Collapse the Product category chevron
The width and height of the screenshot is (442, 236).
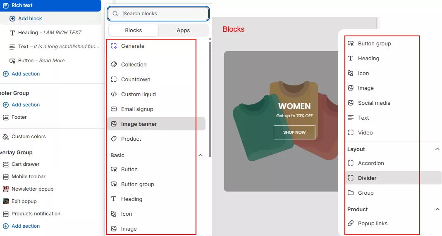(437, 210)
